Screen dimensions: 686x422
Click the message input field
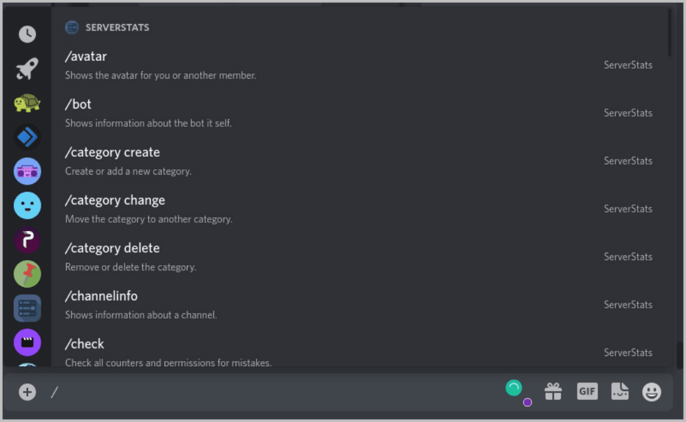(273, 392)
